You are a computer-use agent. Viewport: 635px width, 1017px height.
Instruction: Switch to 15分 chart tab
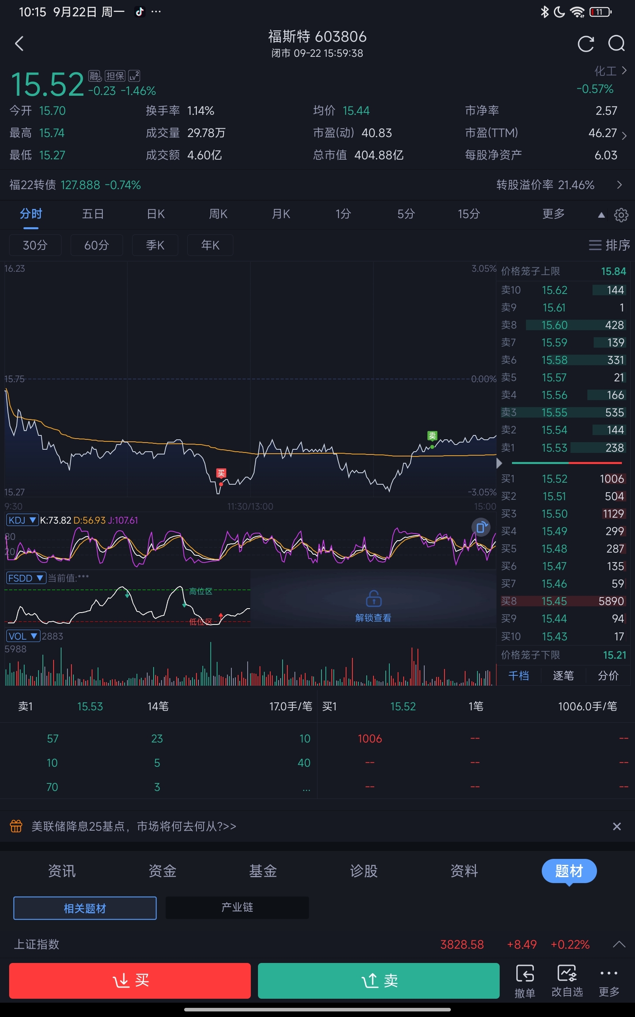pyautogui.click(x=469, y=214)
